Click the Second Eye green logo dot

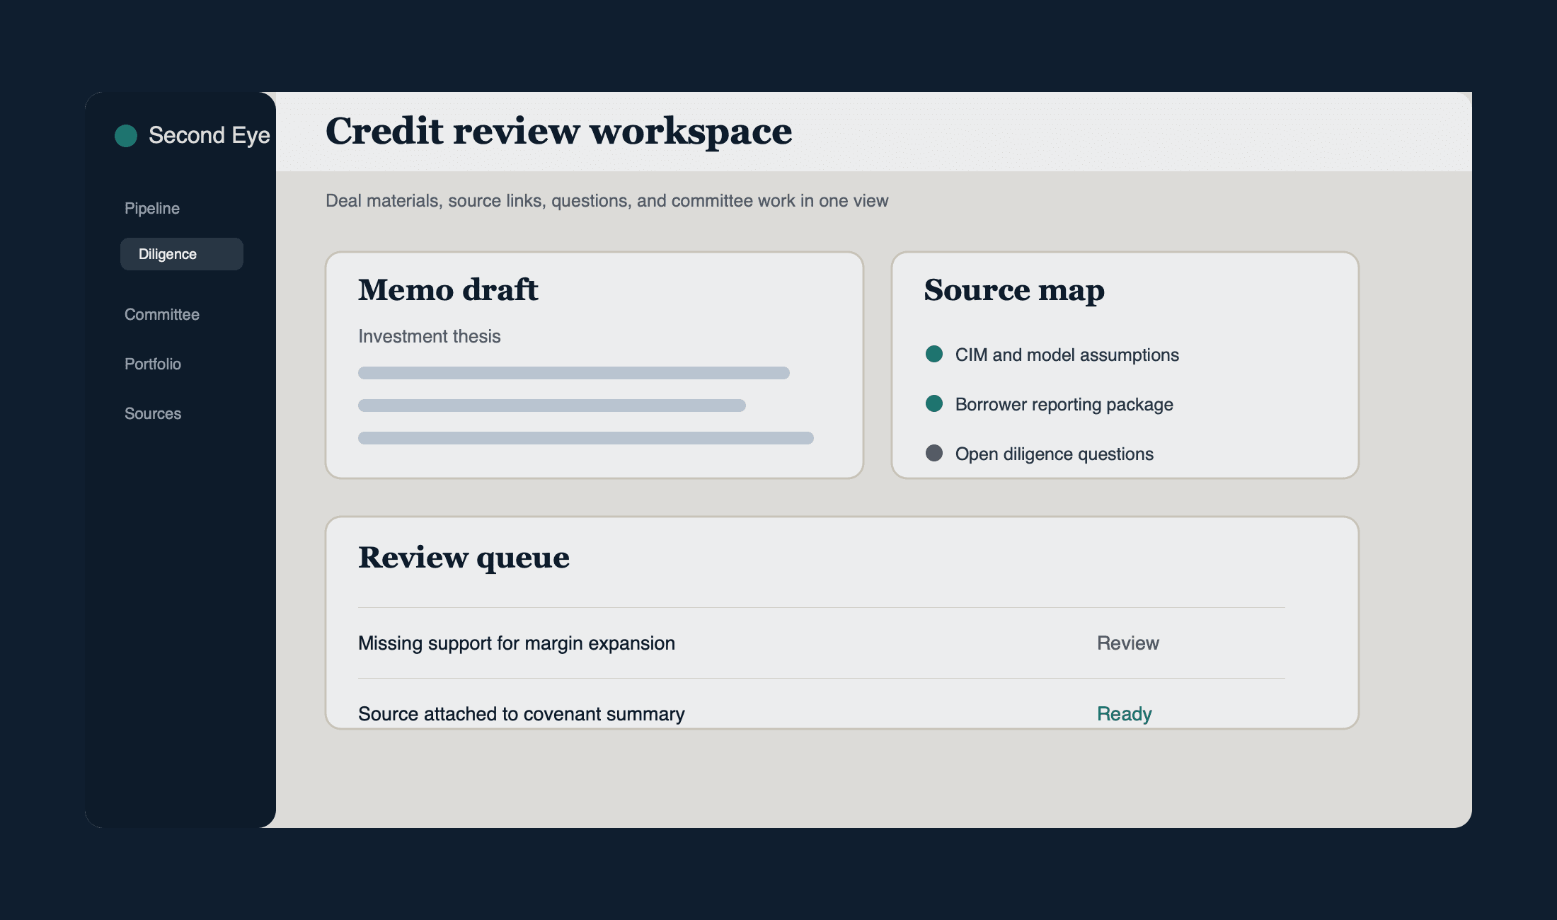pyautogui.click(x=126, y=136)
